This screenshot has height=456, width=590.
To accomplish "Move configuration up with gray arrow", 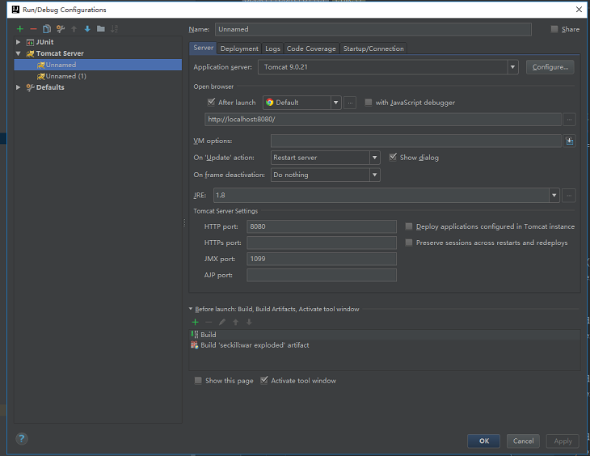I will (74, 29).
